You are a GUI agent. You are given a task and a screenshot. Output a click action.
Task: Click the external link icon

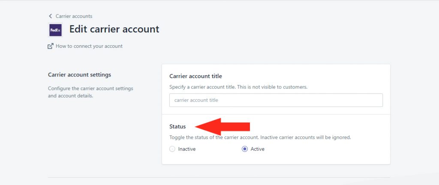click(x=51, y=46)
